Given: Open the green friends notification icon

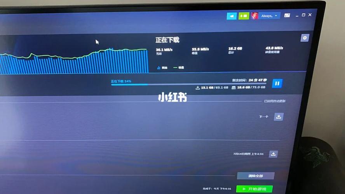Looking at the screenshot, I should tap(244, 16).
